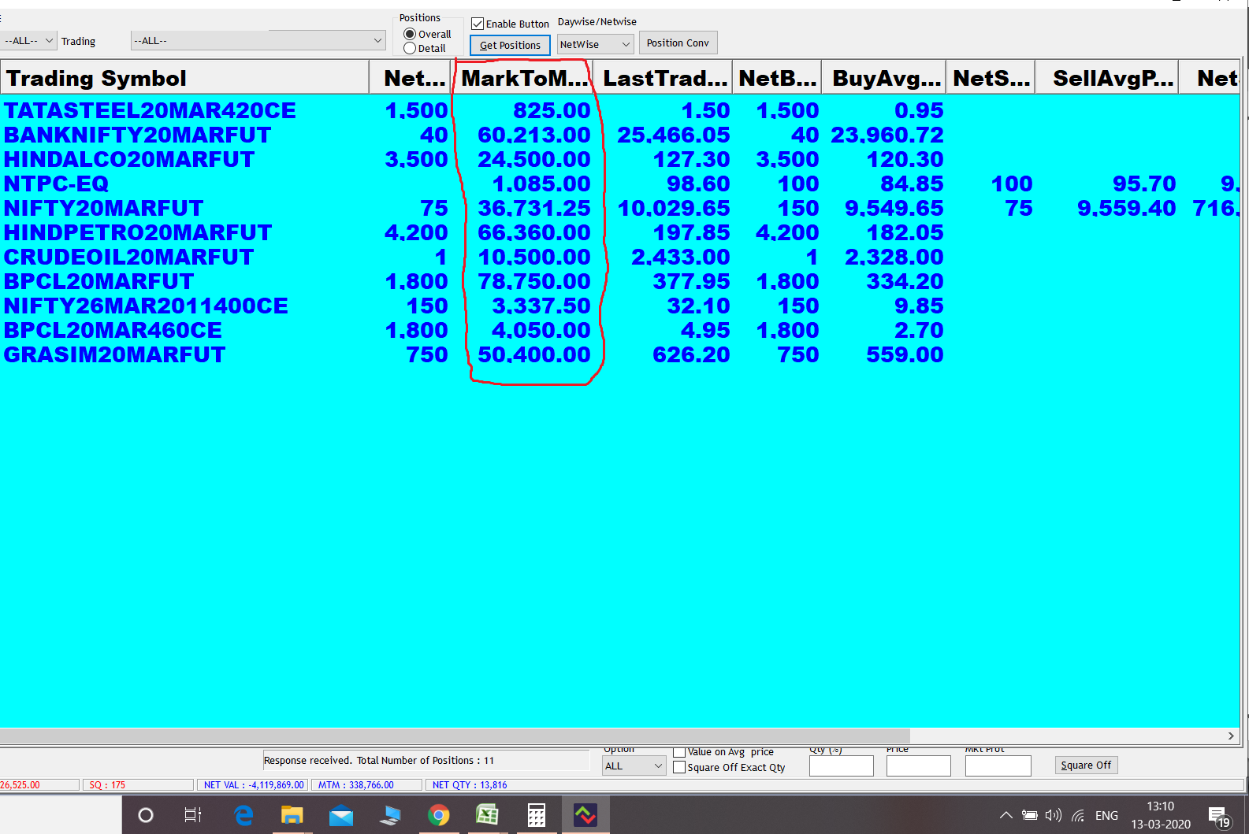Click in Price input field

click(918, 765)
